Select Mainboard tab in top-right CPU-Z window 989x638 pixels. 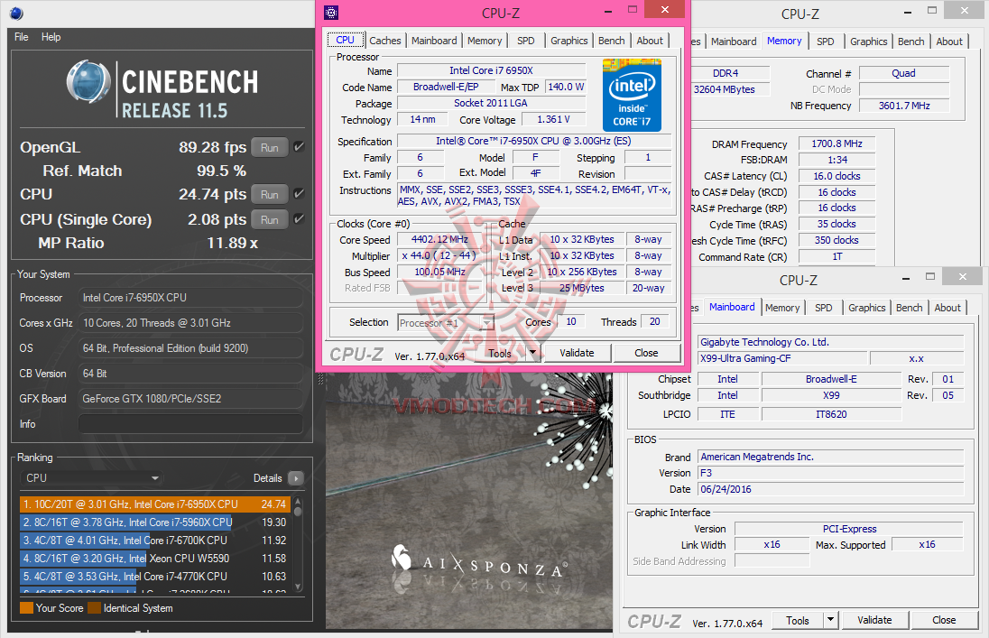tap(734, 41)
